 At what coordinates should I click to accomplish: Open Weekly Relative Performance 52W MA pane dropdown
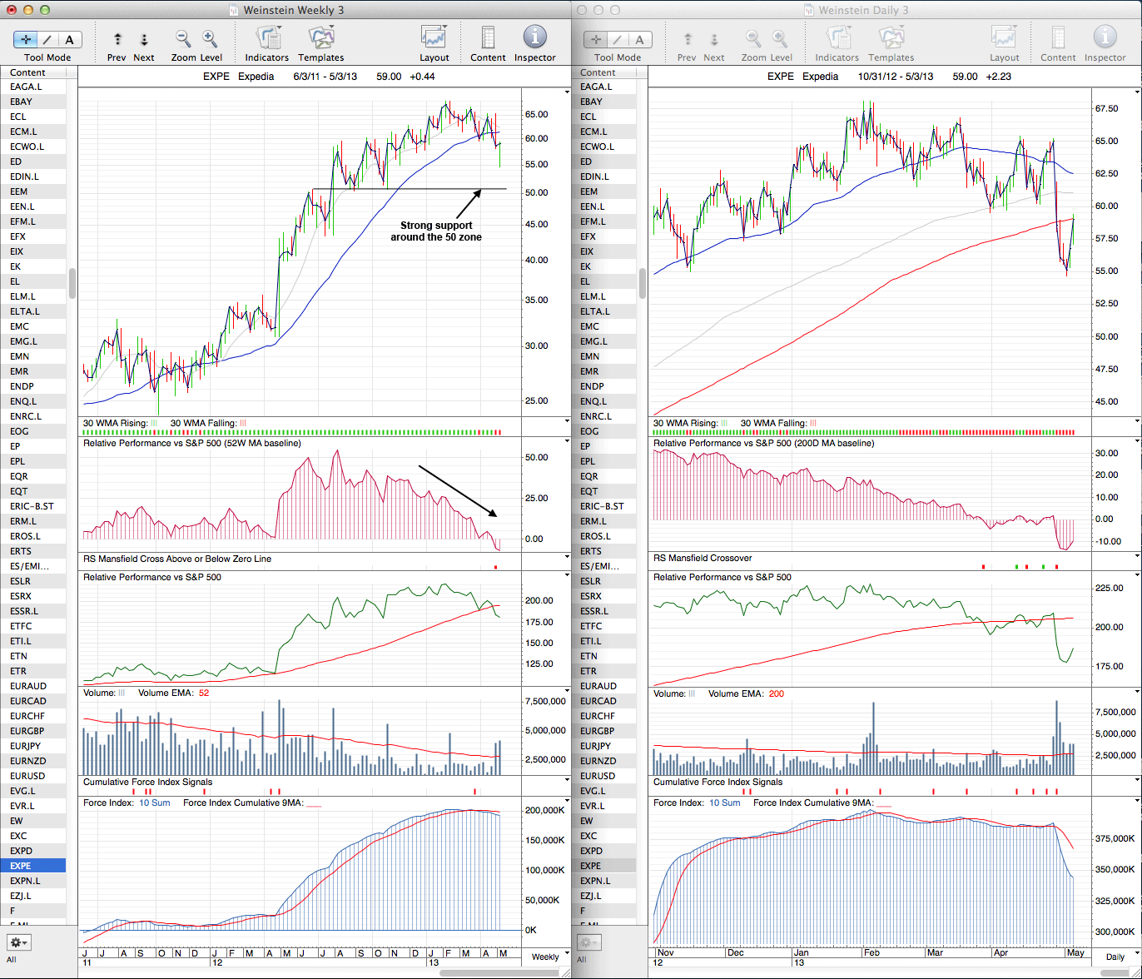568,442
